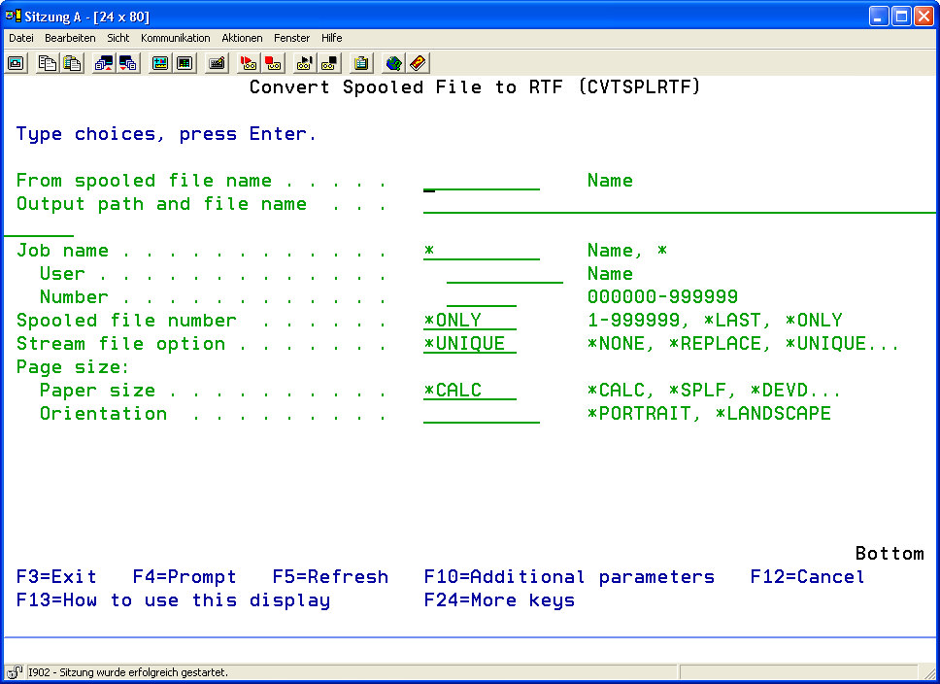Image resolution: width=940 pixels, height=684 pixels.
Task: Open the globe support icon
Action: (x=393, y=63)
